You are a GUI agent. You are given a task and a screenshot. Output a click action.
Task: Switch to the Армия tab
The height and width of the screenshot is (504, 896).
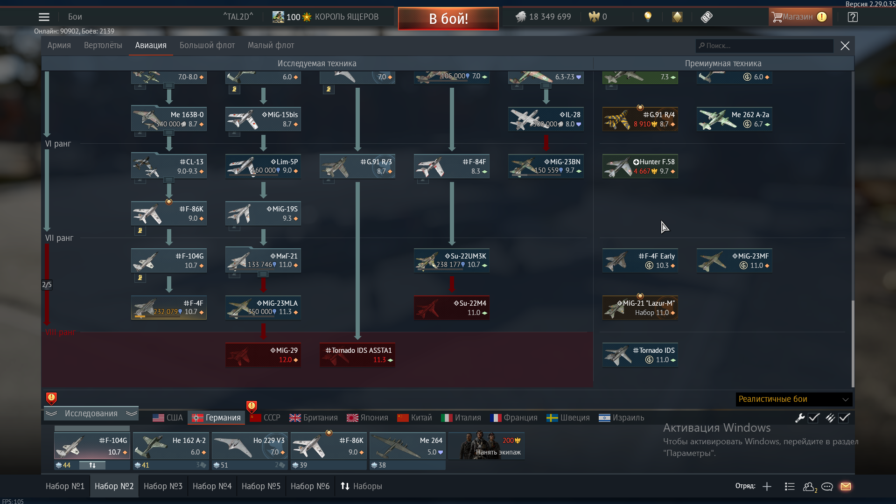(59, 45)
